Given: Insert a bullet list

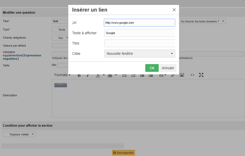Looking at the screenshot, I should point(124,75).
